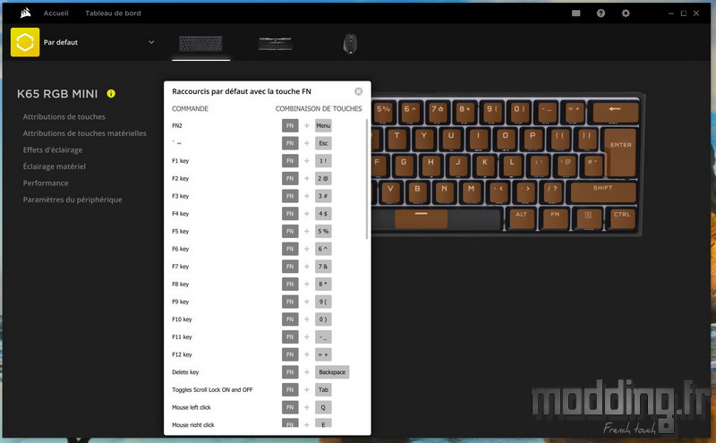This screenshot has height=443, width=716.
Task: Select the 'F12 key' command text
Action: [182, 355]
